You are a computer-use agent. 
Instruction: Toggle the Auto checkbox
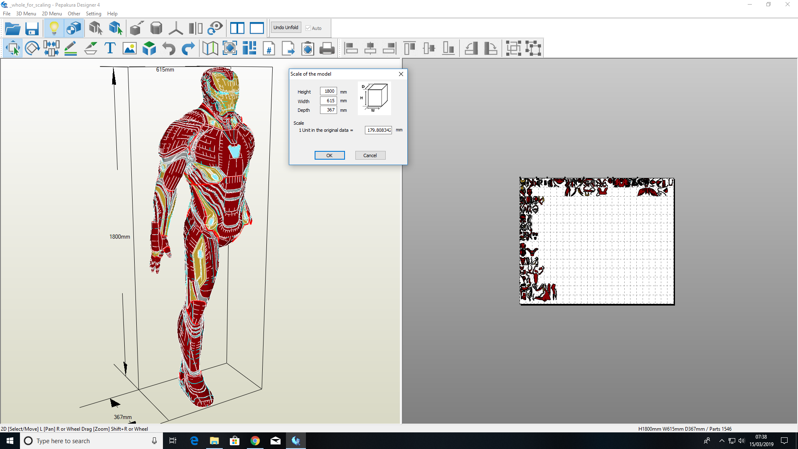click(308, 28)
